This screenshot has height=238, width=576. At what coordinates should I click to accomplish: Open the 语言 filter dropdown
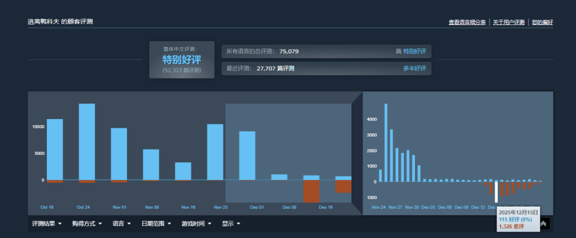click(x=122, y=224)
